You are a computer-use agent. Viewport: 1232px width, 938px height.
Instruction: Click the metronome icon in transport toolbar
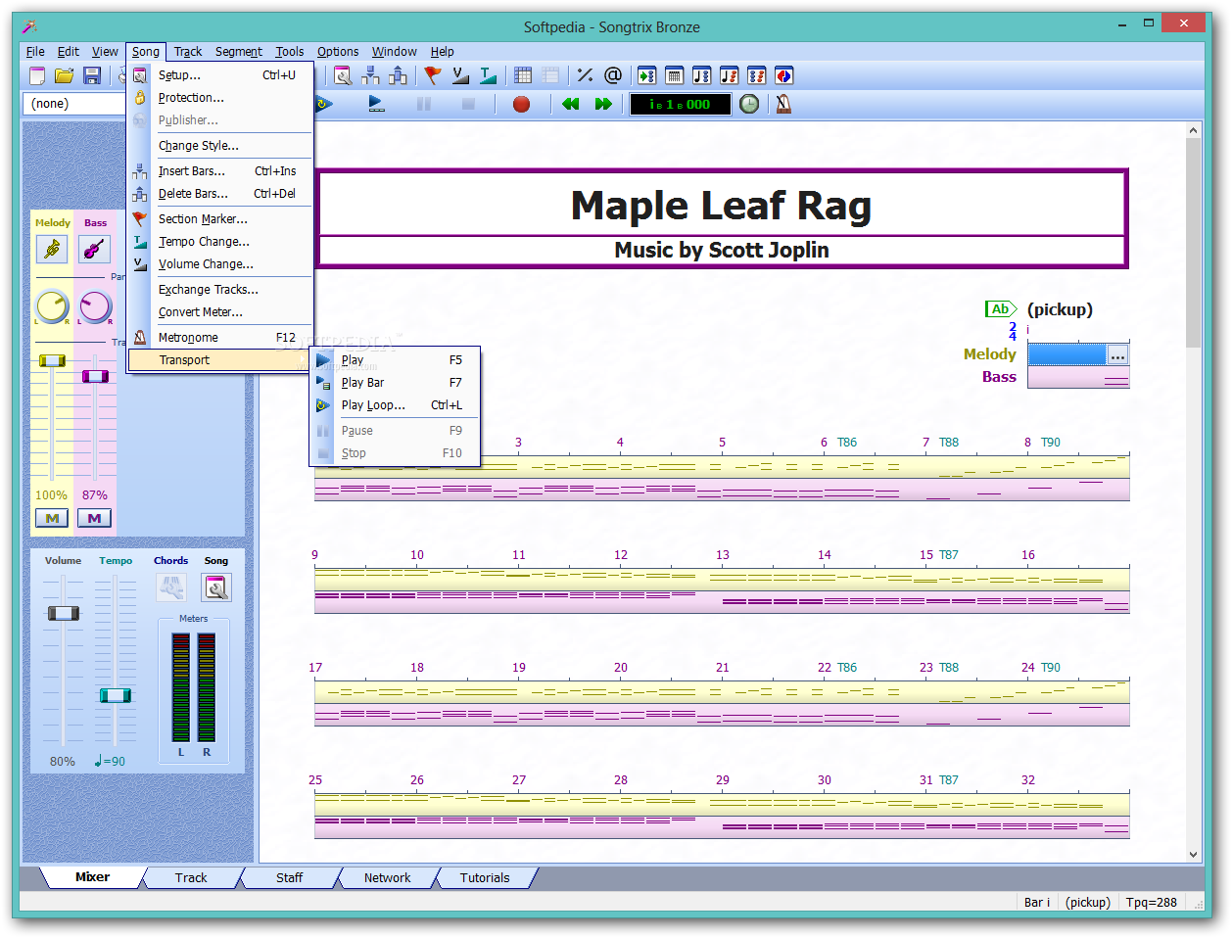[783, 104]
